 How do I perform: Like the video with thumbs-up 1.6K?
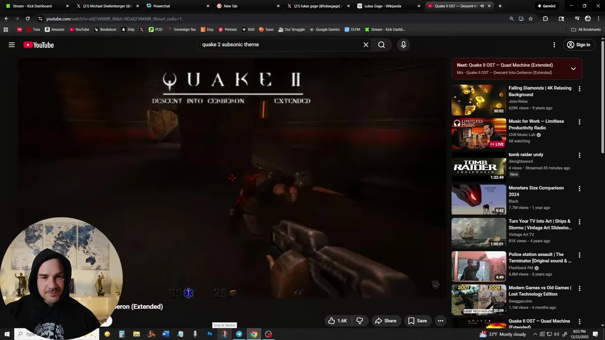pos(338,321)
